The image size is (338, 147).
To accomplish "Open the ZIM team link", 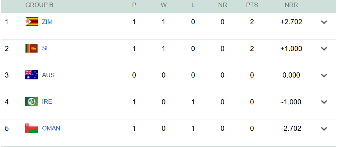I will point(47,22).
